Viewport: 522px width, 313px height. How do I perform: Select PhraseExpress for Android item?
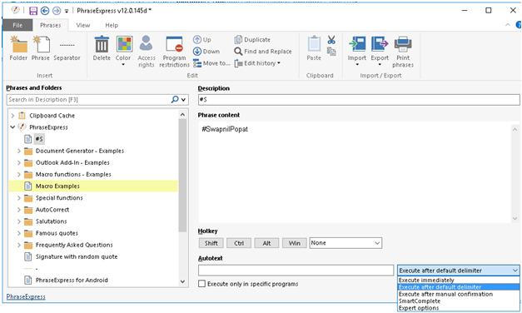pyautogui.click(x=72, y=280)
